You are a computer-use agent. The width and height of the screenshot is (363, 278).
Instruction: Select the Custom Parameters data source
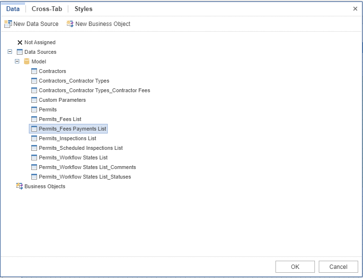pyautogui.click(x=63, y=100)
